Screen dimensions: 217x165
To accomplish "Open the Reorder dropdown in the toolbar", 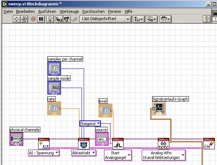I will pyautogui.click(x=166, y=19).
